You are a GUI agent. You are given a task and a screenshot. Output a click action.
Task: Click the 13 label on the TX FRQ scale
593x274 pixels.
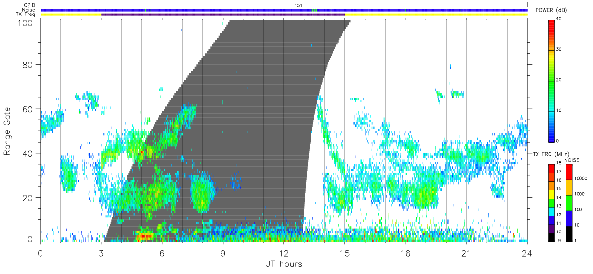pos(559,207)
